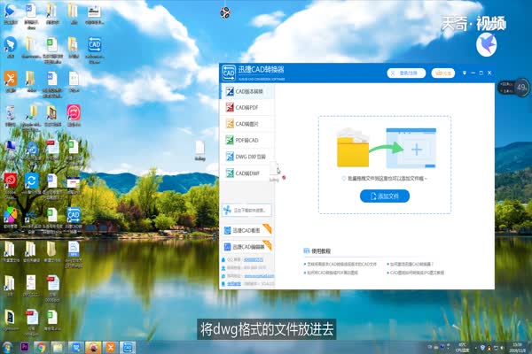Open tutorial link about activating the CAD converter

coord(411,264)
